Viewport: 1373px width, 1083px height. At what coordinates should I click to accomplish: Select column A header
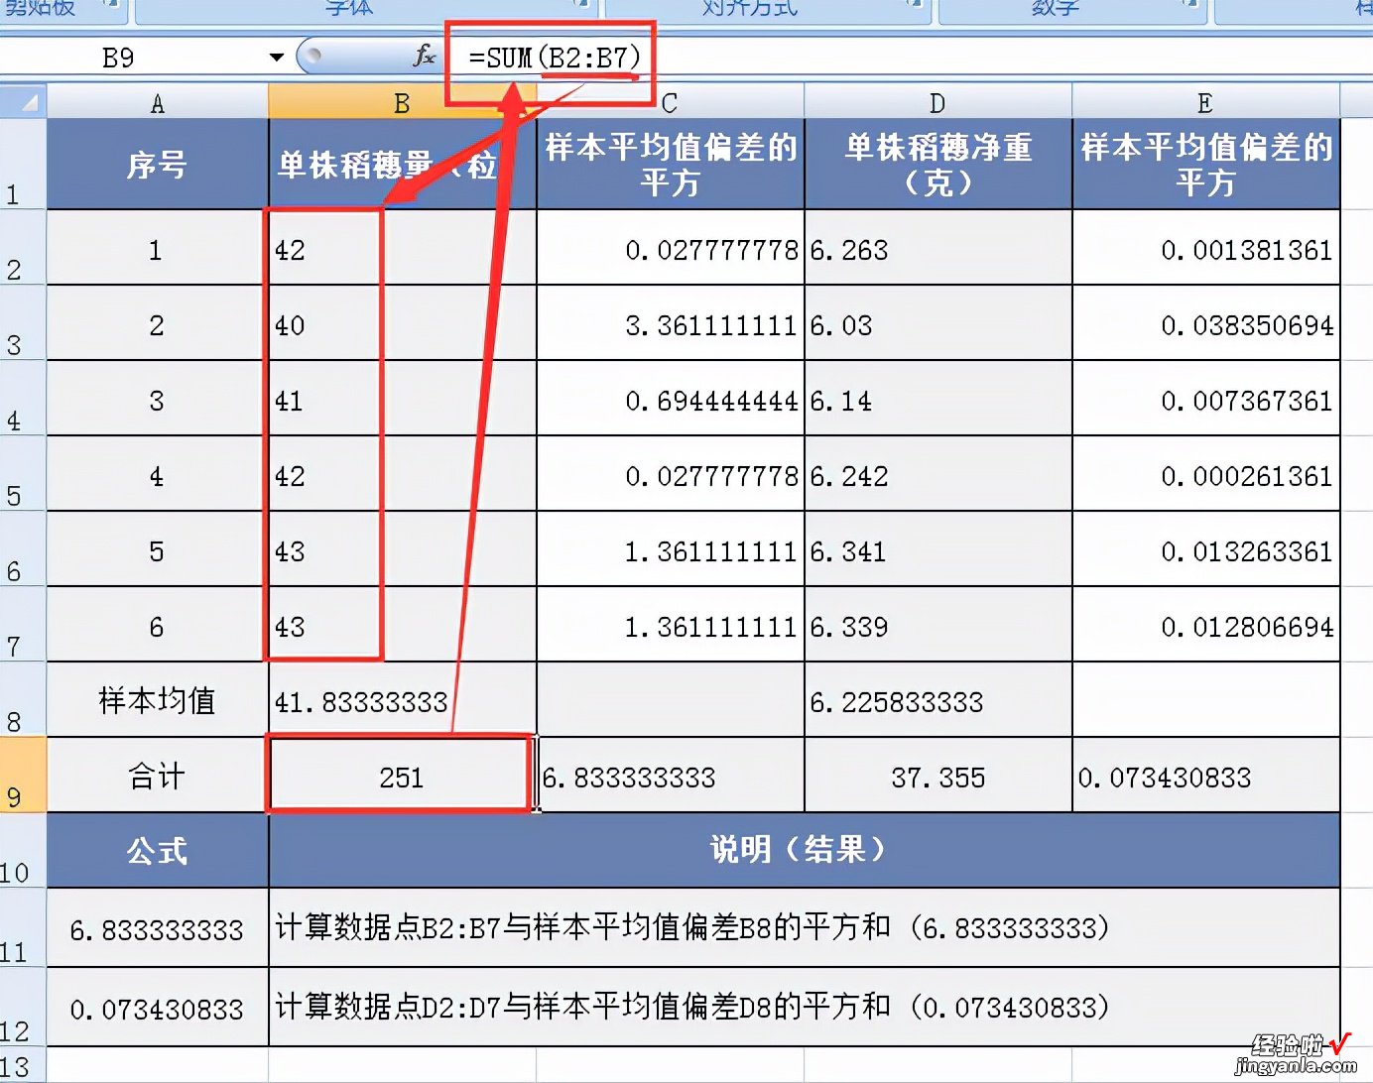pyautogui.click(x=158, y=102)
